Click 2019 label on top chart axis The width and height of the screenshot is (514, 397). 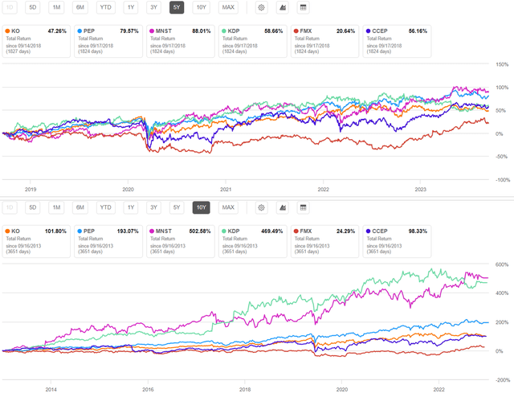click(x=31, y=190)
